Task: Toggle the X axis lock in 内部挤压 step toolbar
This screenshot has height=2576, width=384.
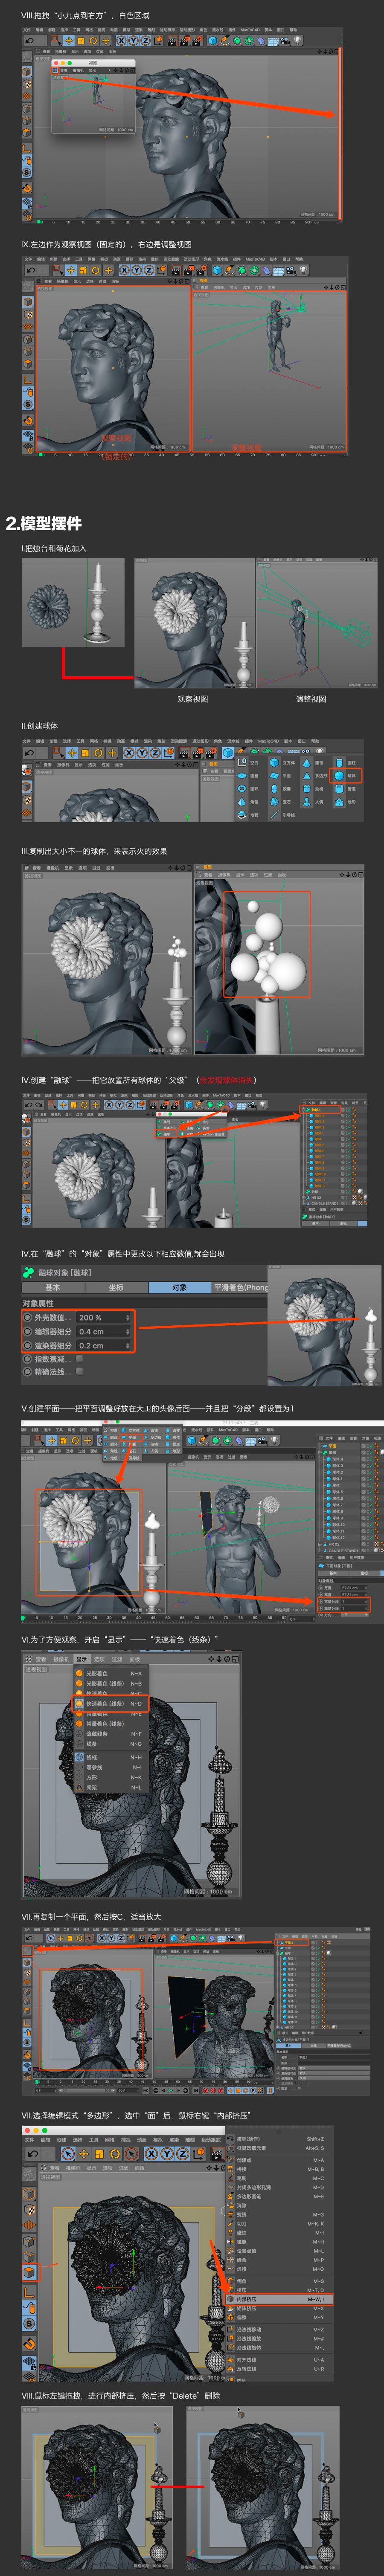Action: (x=152, y=2153)
